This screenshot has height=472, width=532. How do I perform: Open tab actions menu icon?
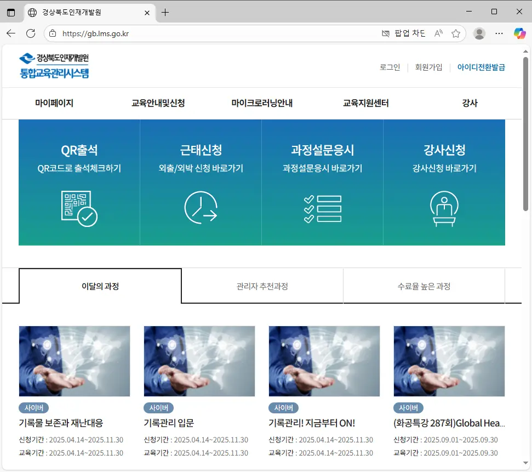click(x=11, y=13)
